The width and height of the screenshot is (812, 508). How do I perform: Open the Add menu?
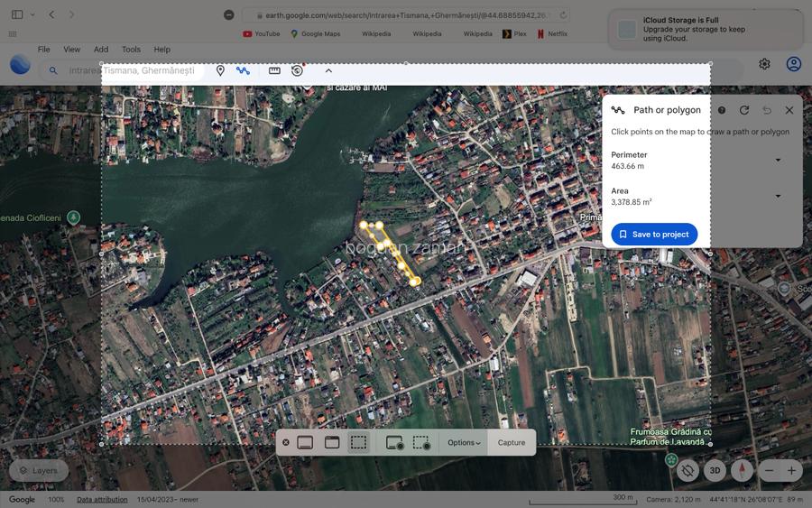point(101,50)
